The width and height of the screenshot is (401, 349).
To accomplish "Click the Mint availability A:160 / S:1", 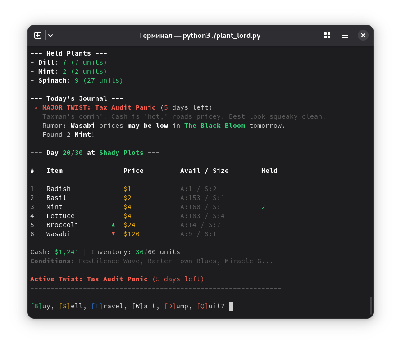I will click(202, 207).
